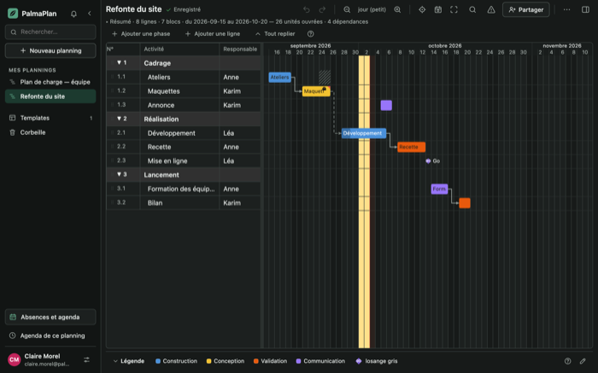This screenshot has height=373, width=598.
Task: Click drag handle of row 3.2
Action: [x=112, y=202]
